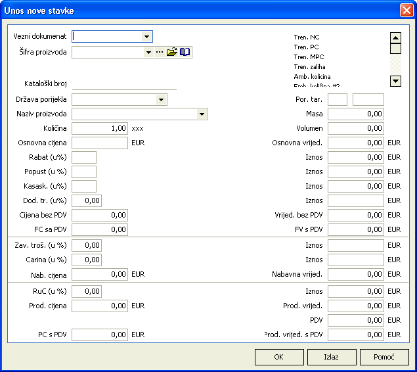Click the Izlaz button
417x372 pixels.
pyautogui.click(x=332, y=357)
